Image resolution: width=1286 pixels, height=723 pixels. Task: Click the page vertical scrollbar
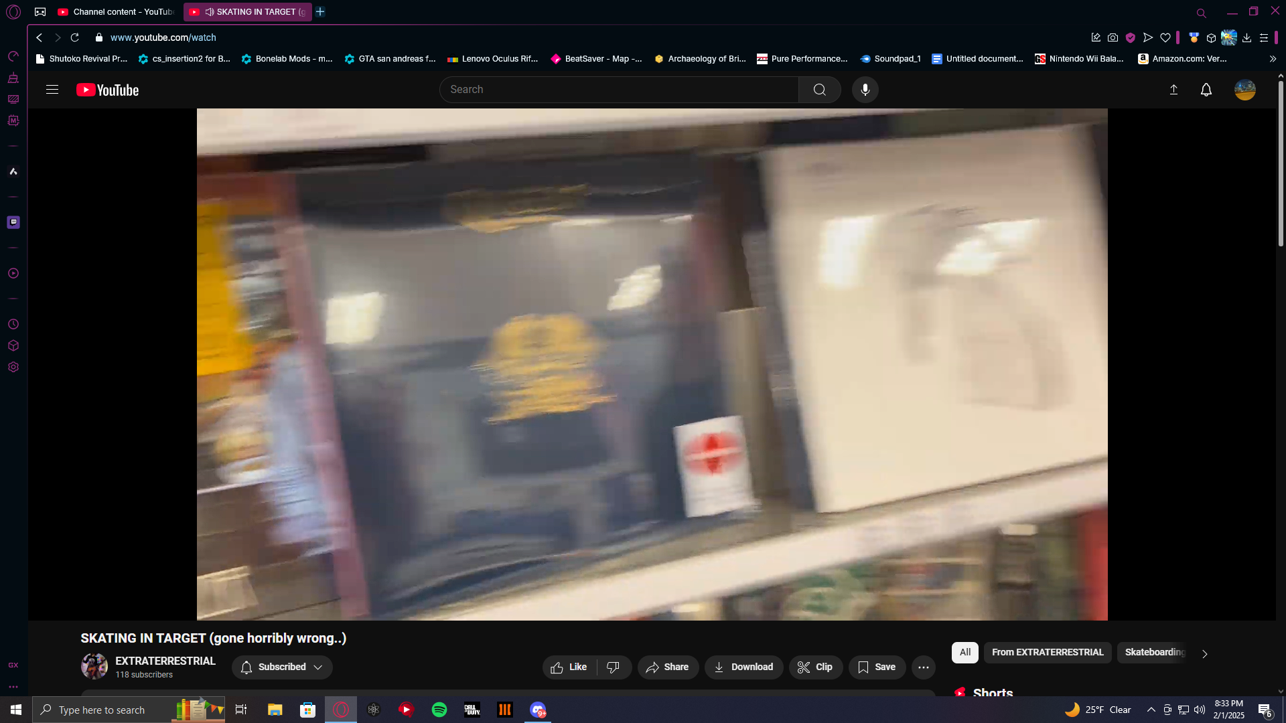point(1280,164)
